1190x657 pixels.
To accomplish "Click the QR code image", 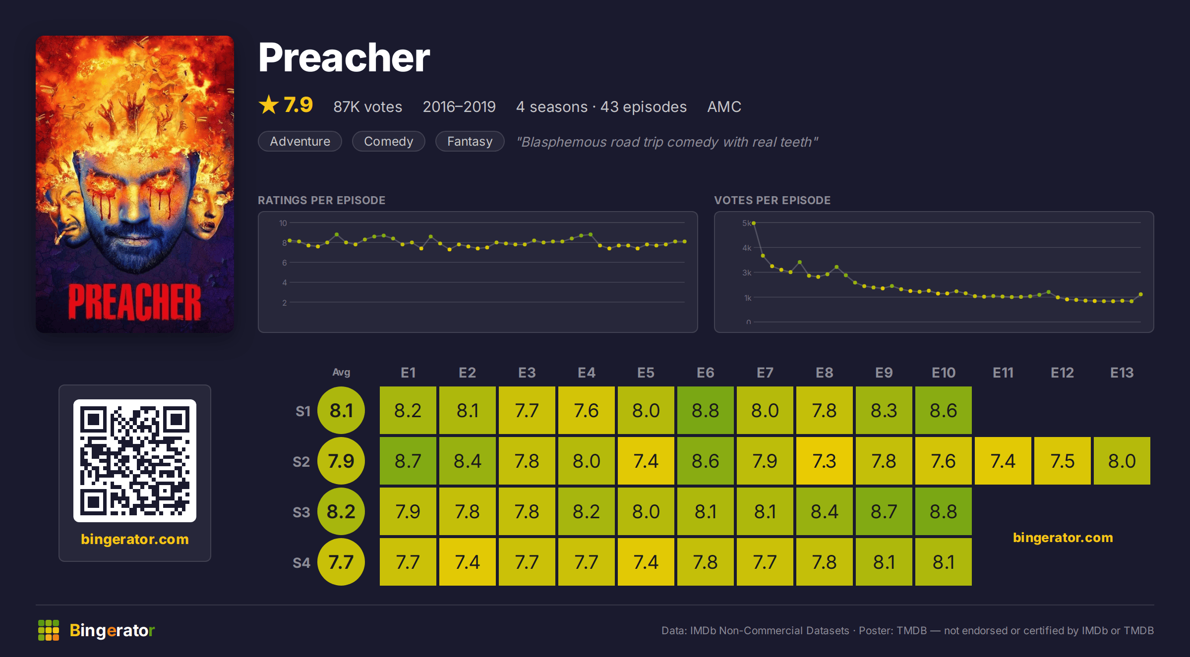I will 135,460.
